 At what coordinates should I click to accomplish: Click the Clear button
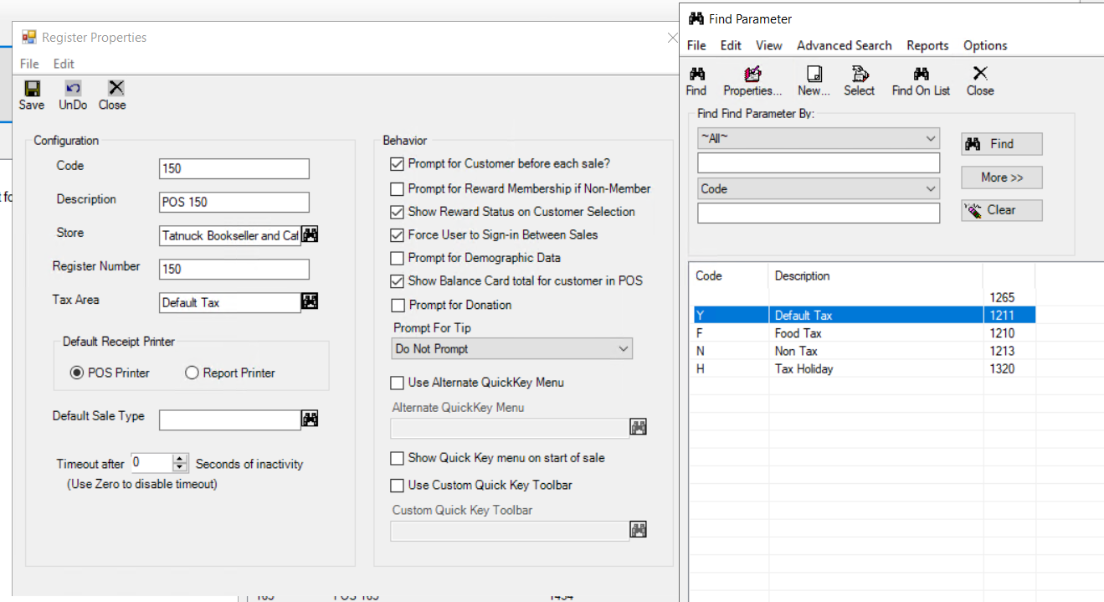point(1002,210)
